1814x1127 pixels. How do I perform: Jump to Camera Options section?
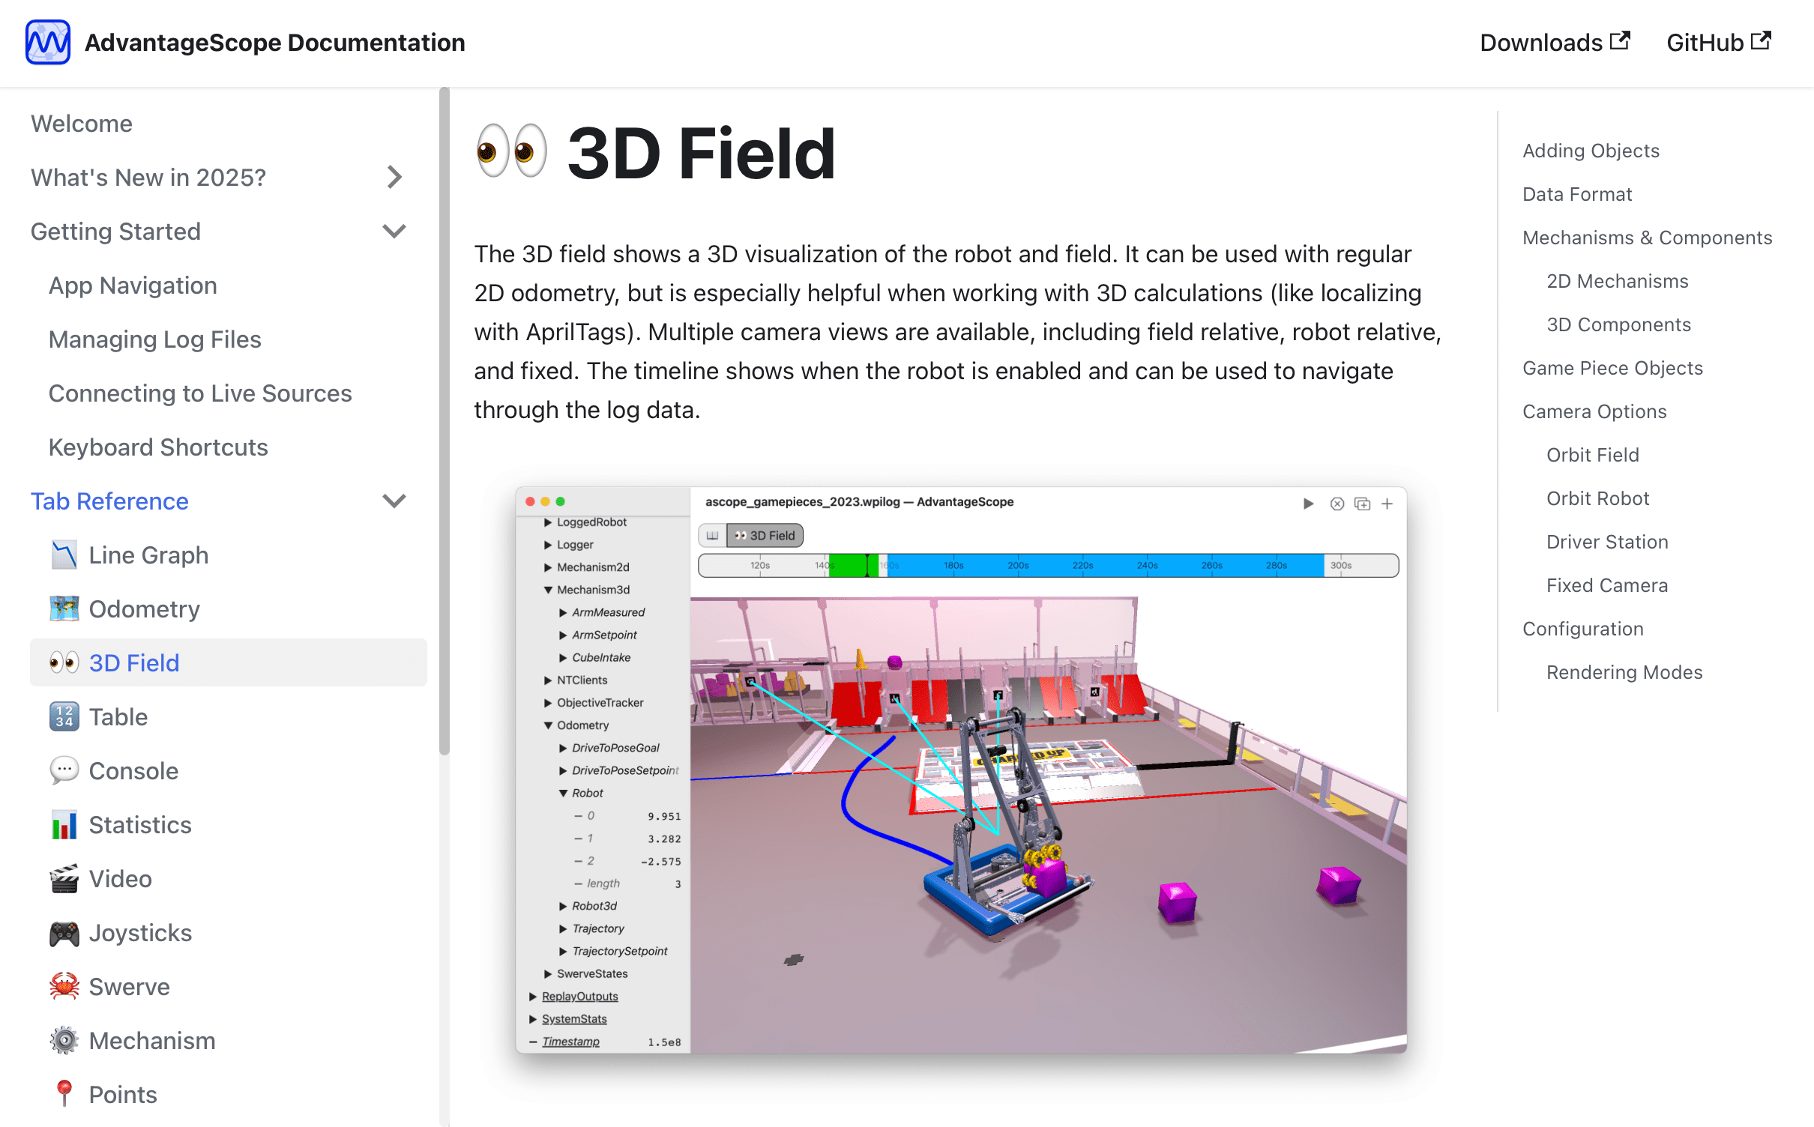(x=1594, y=411)
